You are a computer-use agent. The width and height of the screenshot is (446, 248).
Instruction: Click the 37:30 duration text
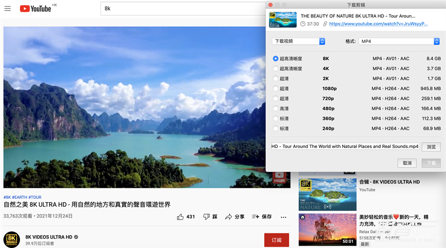click(313, 24)
